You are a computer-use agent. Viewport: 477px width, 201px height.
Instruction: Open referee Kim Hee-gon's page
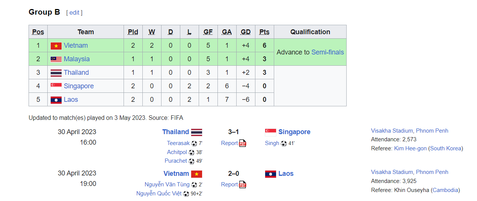tap(410, 148)
